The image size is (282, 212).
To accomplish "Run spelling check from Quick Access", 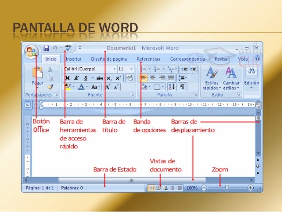I will (x=68, y=48).
